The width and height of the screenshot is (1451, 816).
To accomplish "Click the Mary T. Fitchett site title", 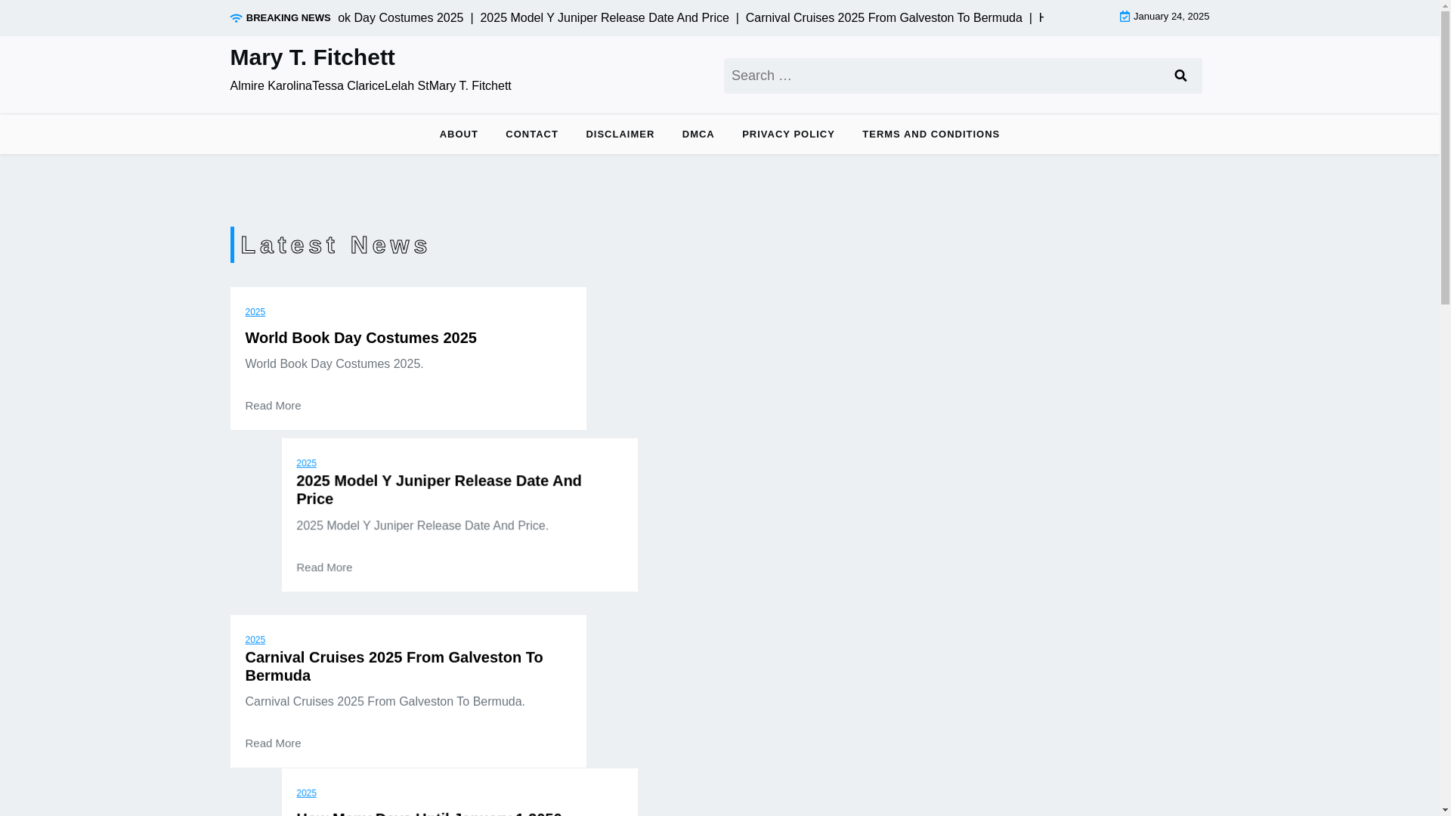I will (x=312, y=57).
